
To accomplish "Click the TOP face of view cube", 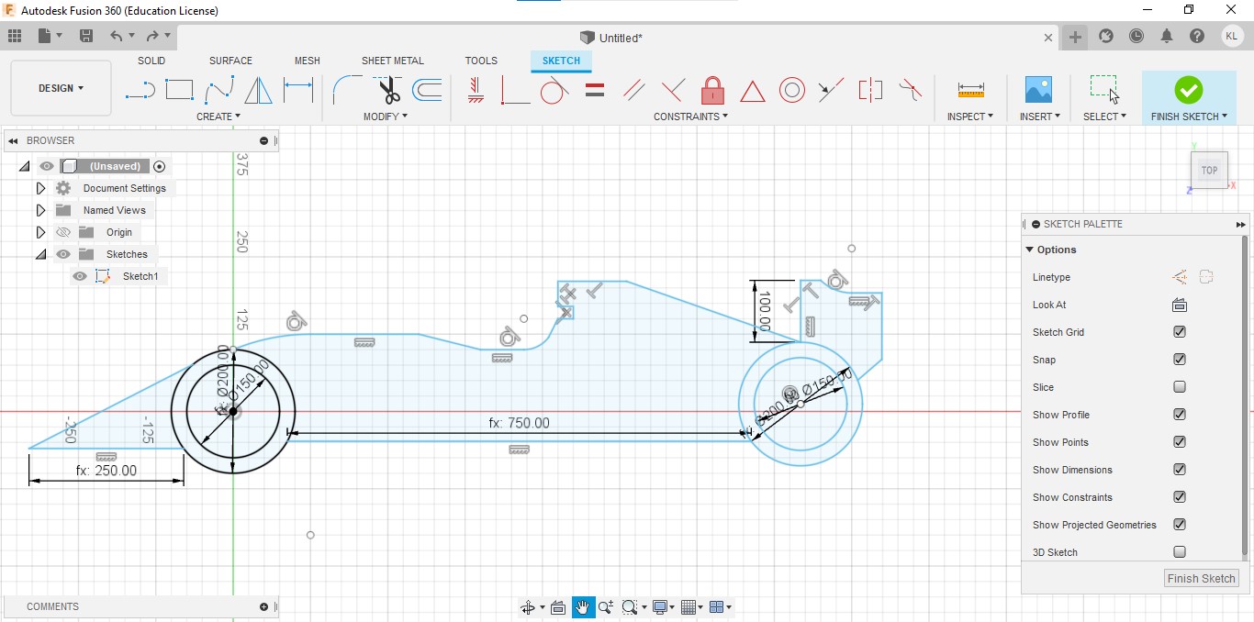I will click(1209, 171).
